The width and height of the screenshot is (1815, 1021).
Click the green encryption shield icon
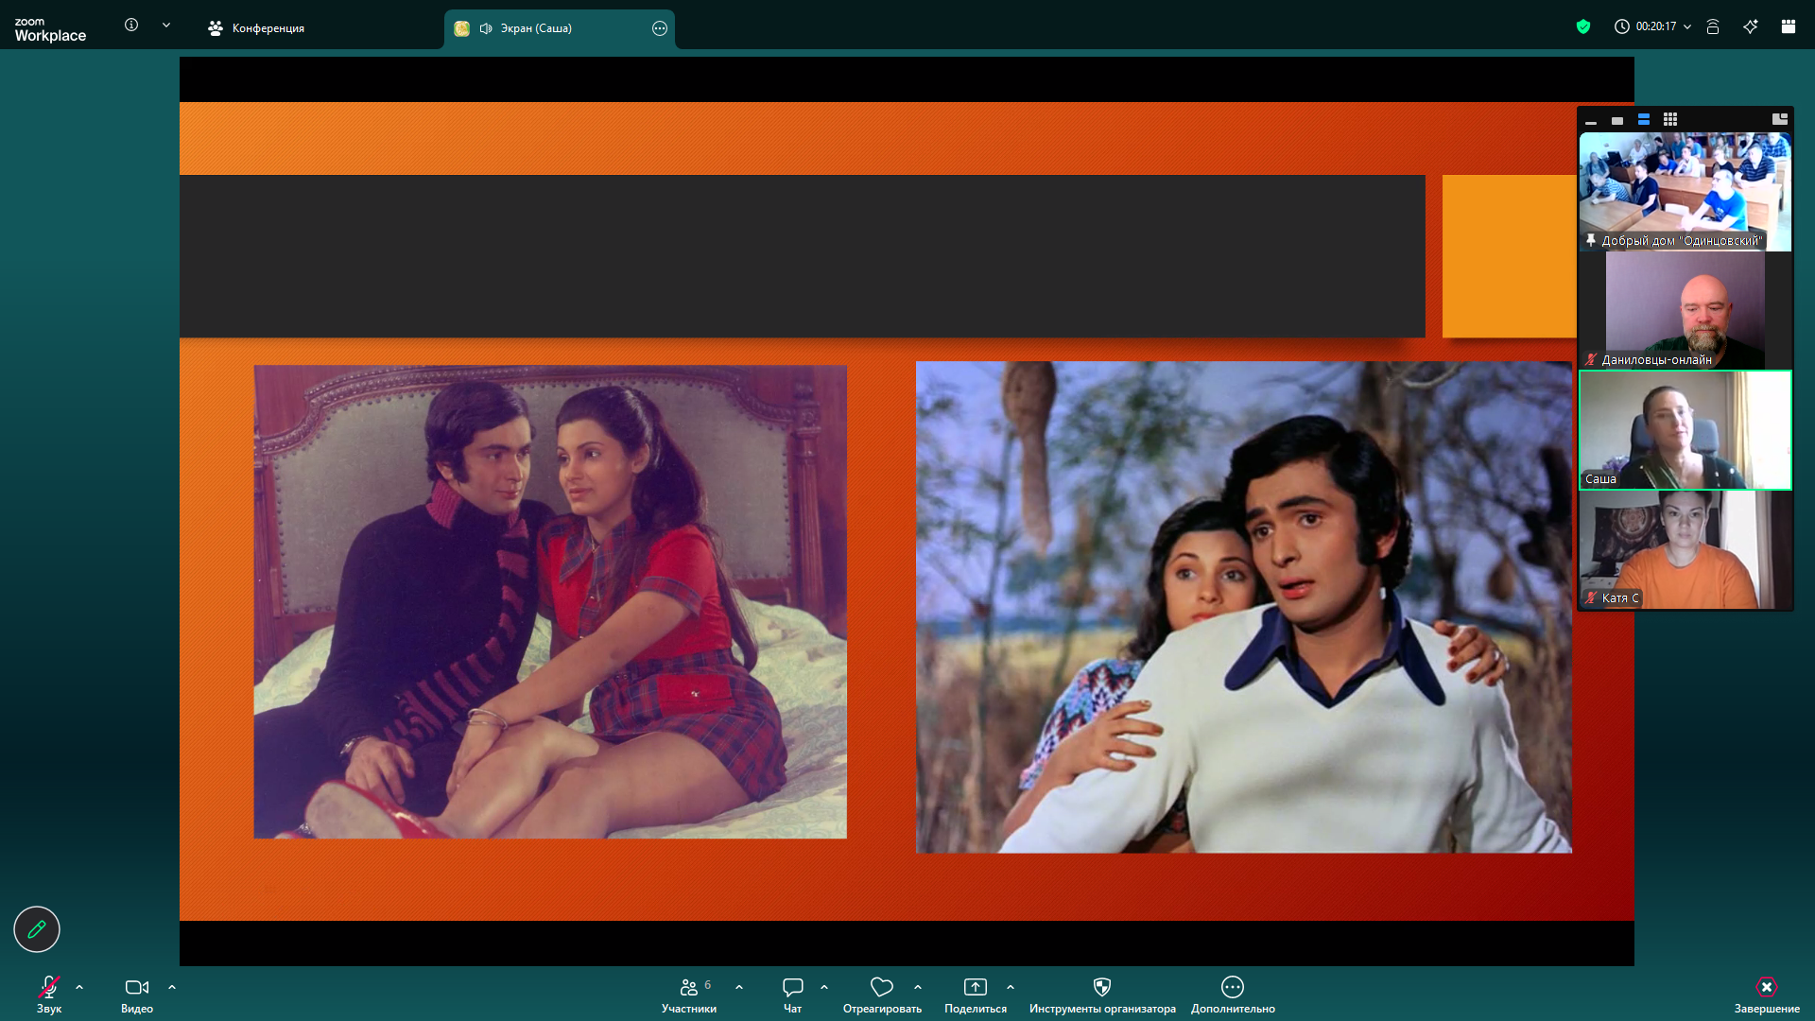[1583, 26]
